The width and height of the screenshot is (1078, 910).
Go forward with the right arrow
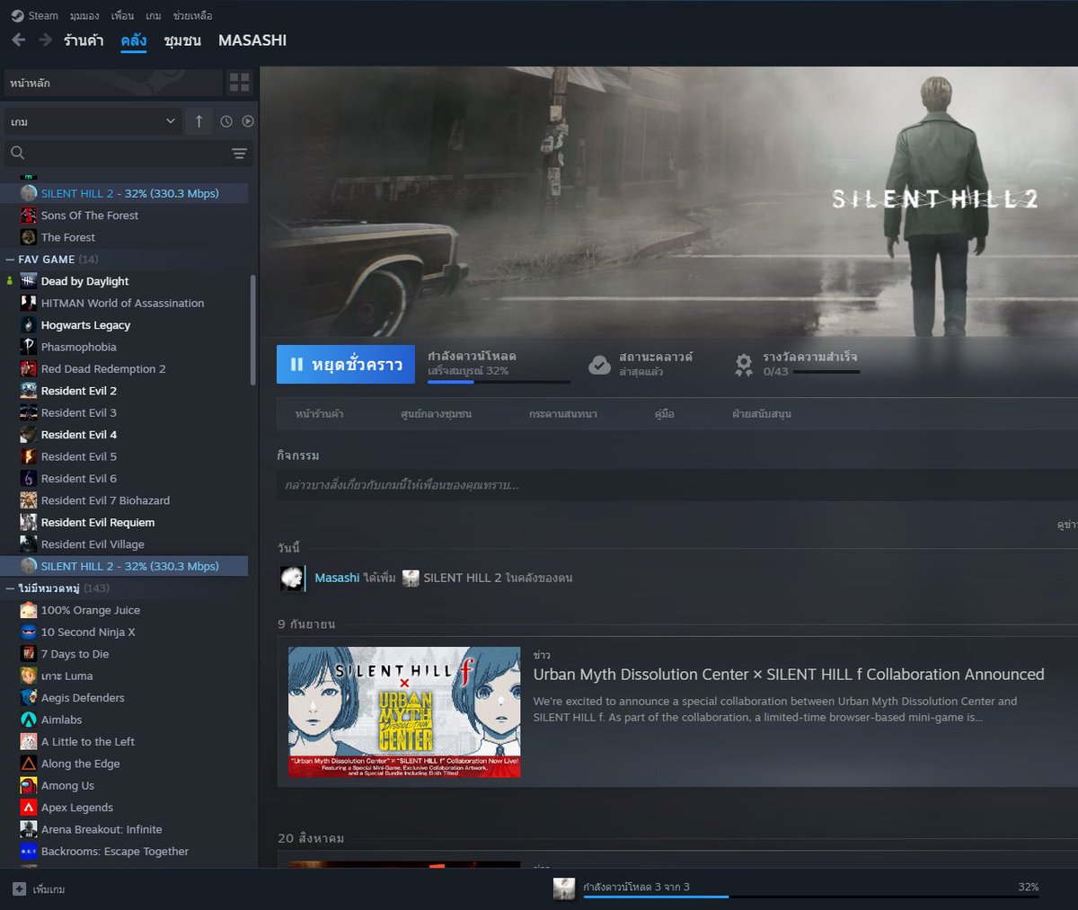click(x=45, y=40)
